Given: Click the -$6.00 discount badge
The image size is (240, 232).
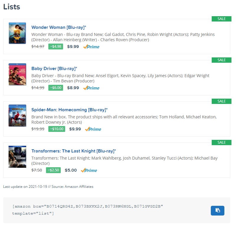Looking at the screenshot, I should [x=56, y=88].
